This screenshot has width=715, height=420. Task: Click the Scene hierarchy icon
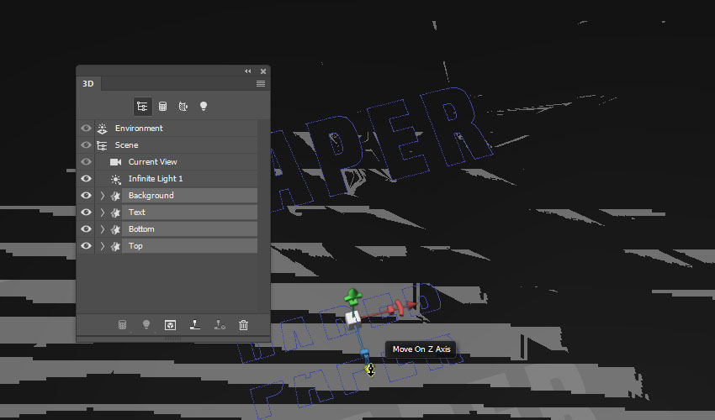tap(102, 145)
